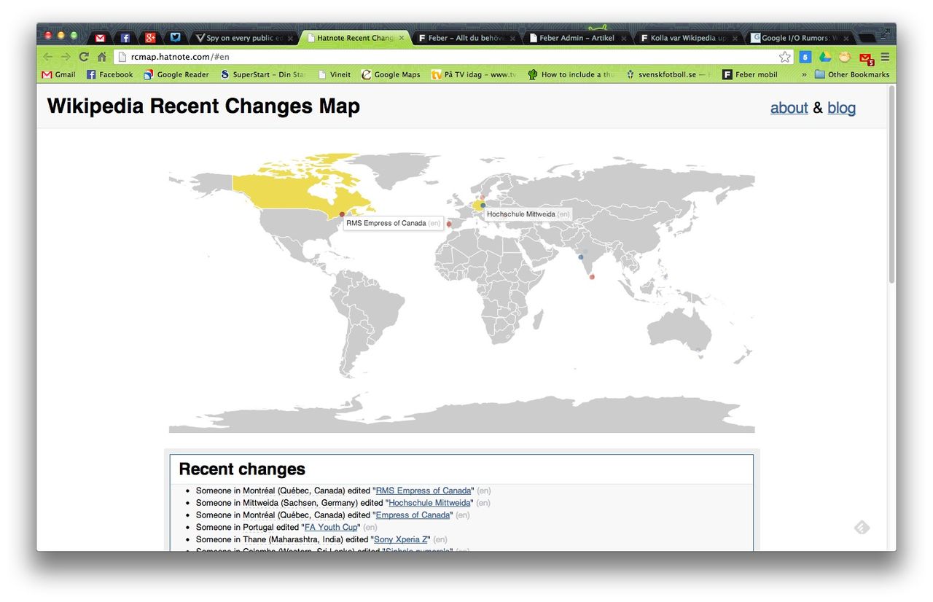Click the browser reload button
933x602 pixels.
coord(84,57)
